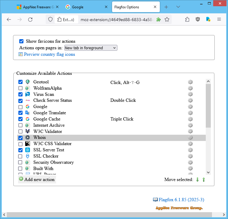
Task: Open a new tab with plus button
Action: click(x=166, y=7)
